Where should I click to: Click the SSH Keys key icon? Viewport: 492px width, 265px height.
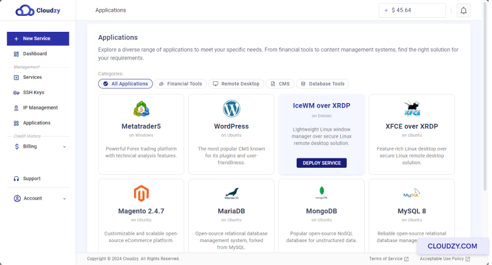coord(16,92)
